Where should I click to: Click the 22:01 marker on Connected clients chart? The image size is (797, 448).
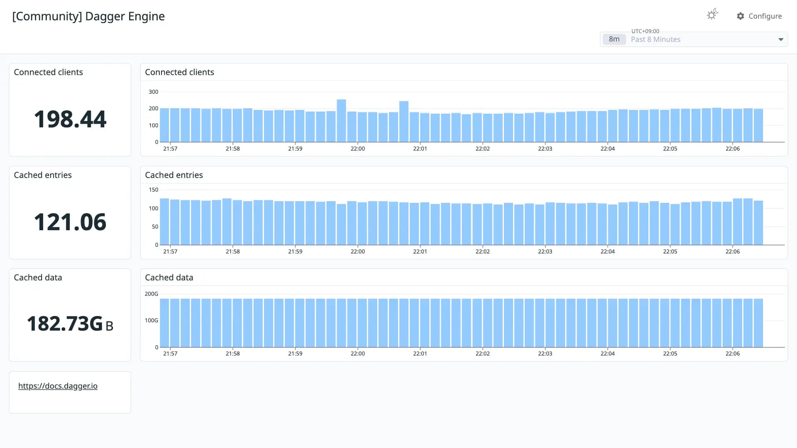click(x=420, y=149)
